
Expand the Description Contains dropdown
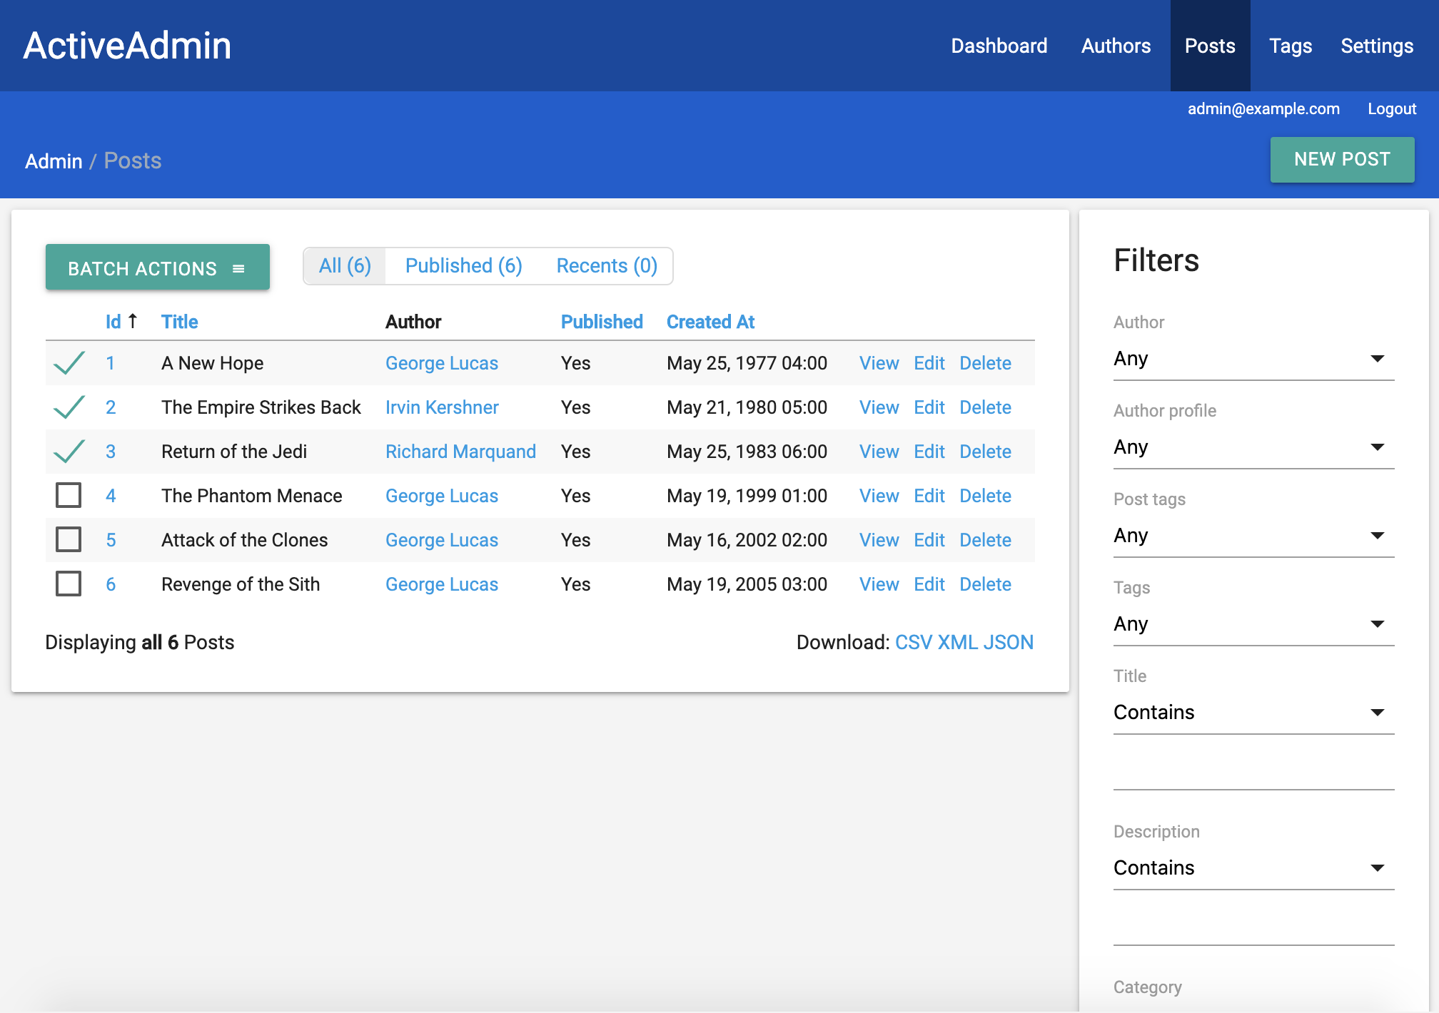click(1253, 868)
